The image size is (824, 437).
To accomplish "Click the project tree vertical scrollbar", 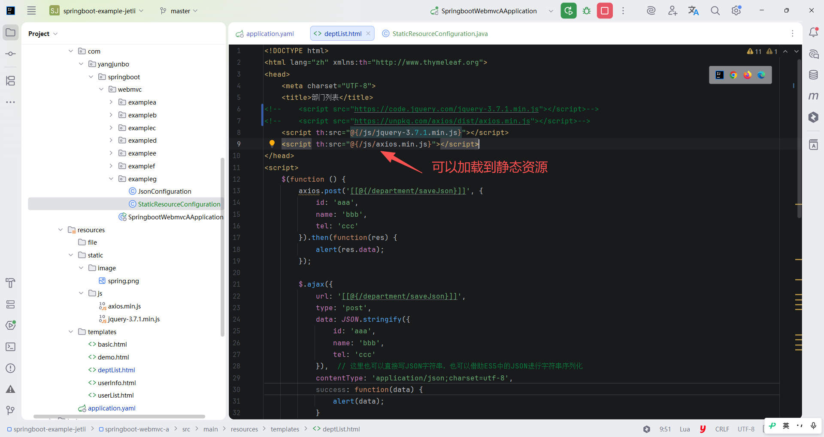I will point(222,248).
